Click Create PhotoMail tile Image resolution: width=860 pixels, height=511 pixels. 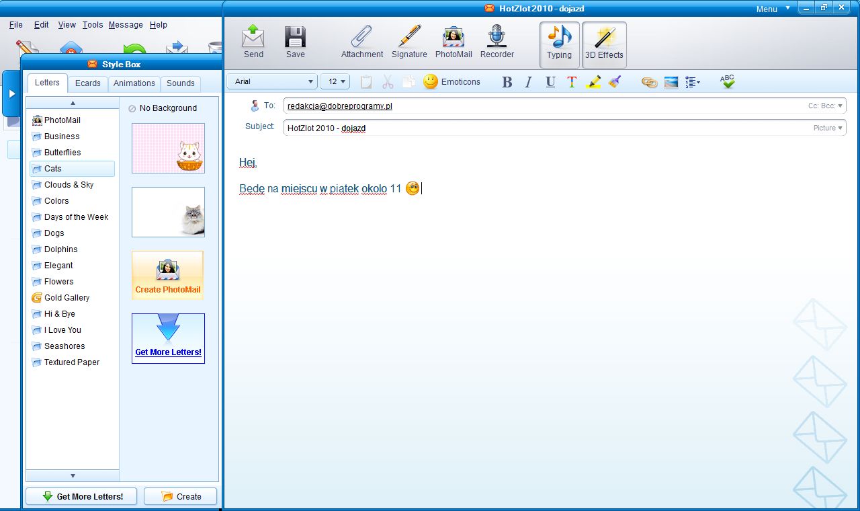coord(168,276)
